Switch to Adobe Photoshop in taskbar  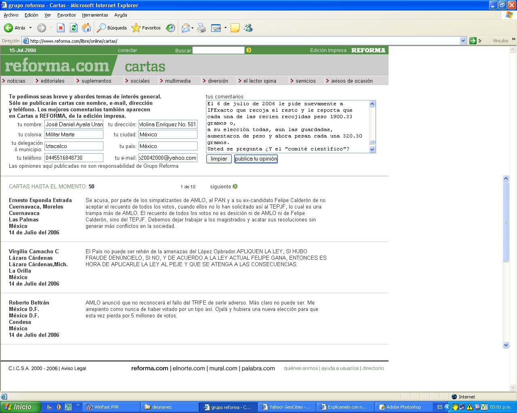(x=403, y=407)
